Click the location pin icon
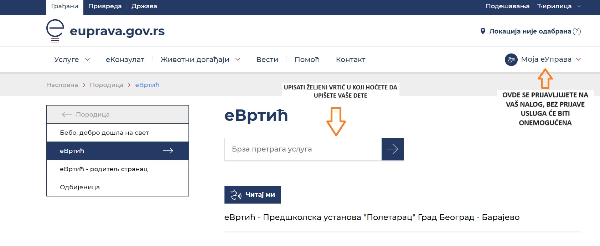600x246 pixels. (x=483, y=31)
